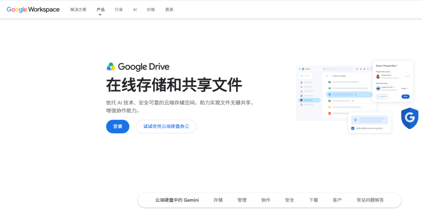
Task: Open the 产品 menu
Action: (101, 9)
